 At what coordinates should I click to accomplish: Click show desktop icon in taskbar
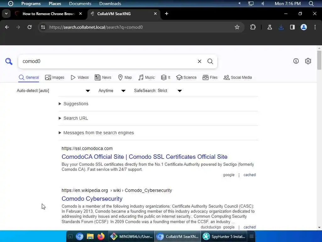click(x=70, y=236)
